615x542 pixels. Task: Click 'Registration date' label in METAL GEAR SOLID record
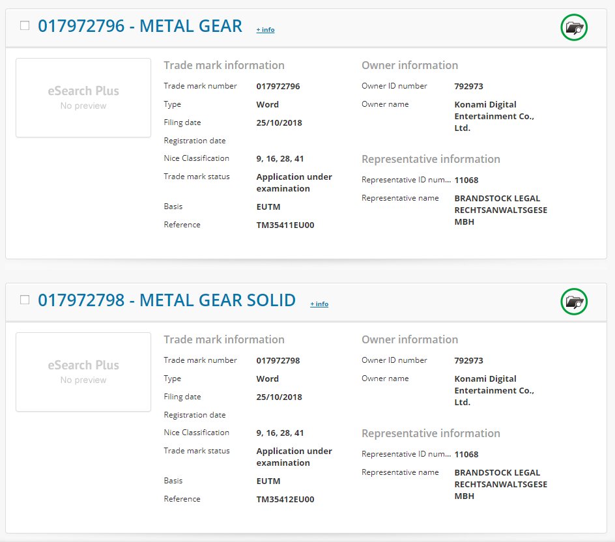[195, 414]
